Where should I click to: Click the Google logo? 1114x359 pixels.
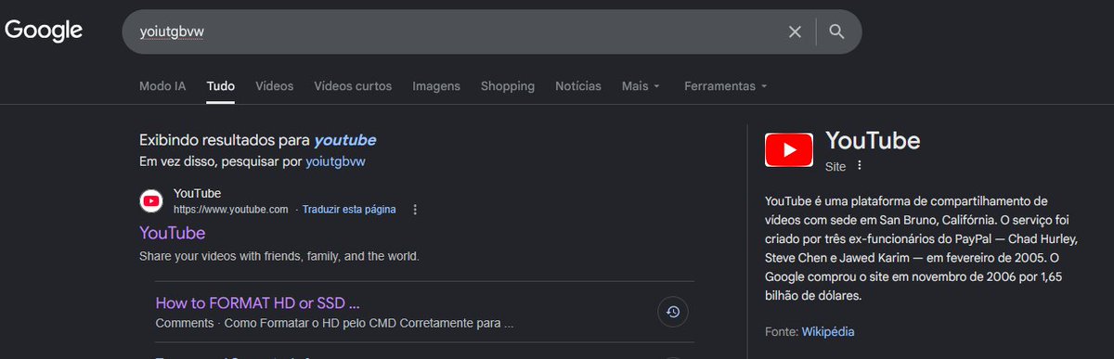[44, 31]
